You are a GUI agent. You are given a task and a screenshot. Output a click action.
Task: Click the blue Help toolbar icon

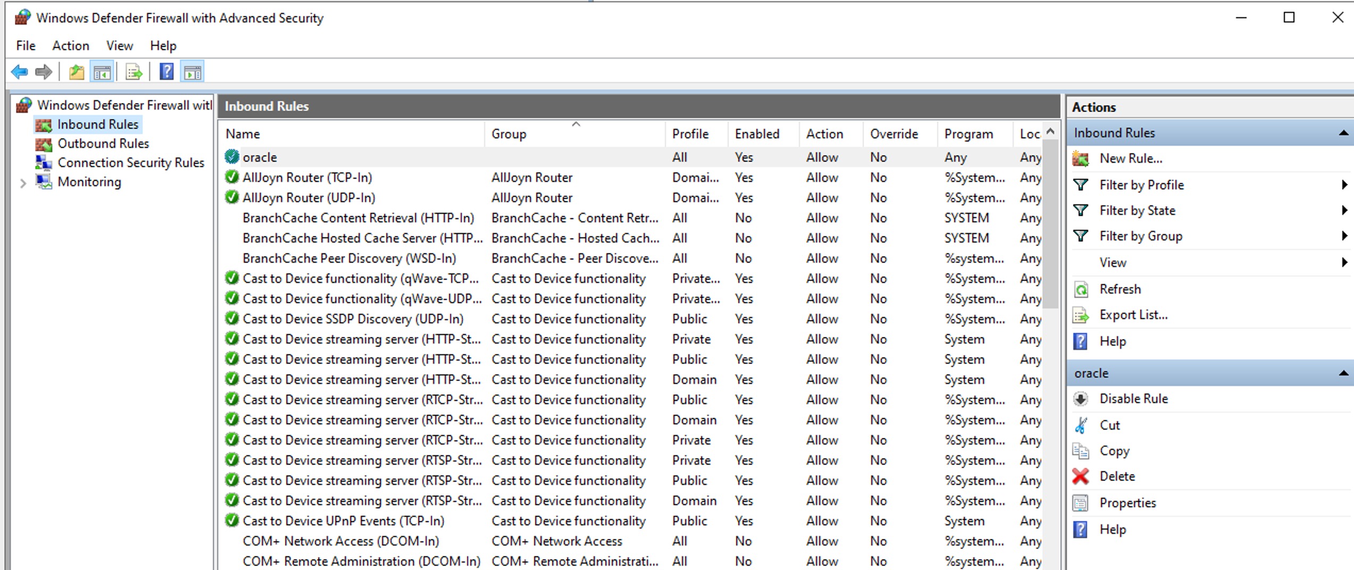pyautogui.click(x=166, y=72)
